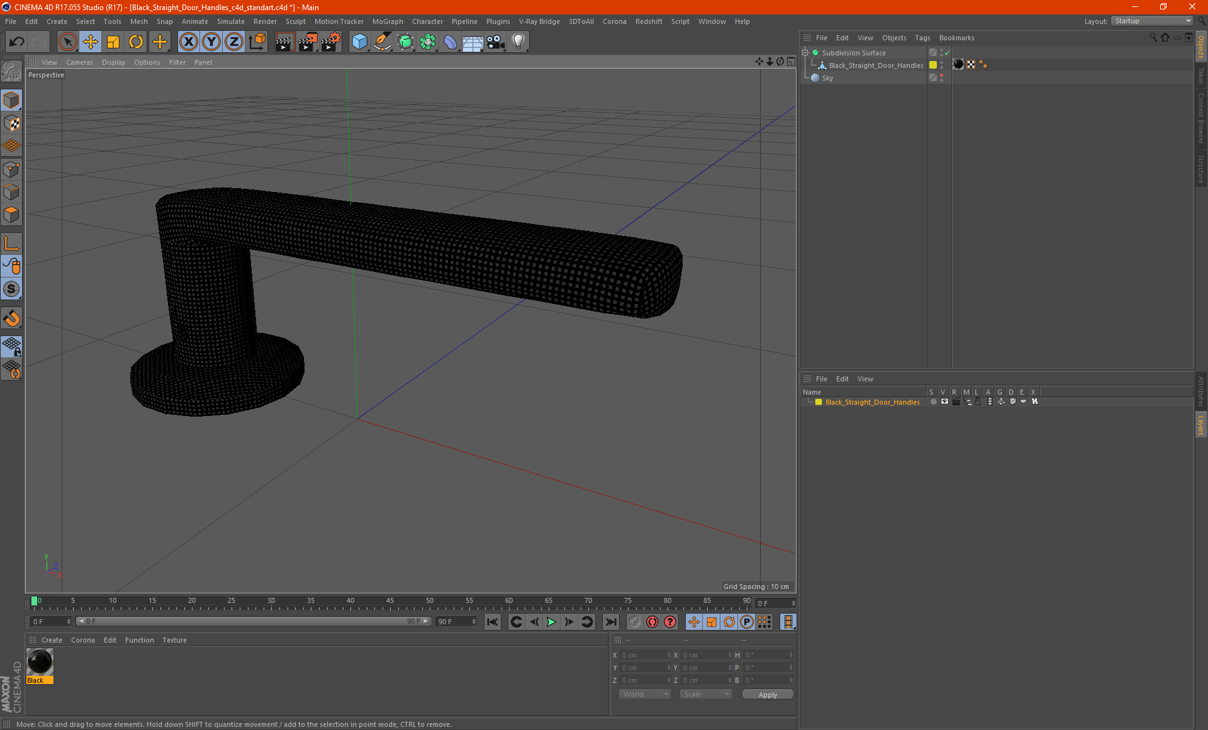Toggle the layer visibility eye icon
The width and height of the screenshot is (1208, 730).
coord(944,401)
